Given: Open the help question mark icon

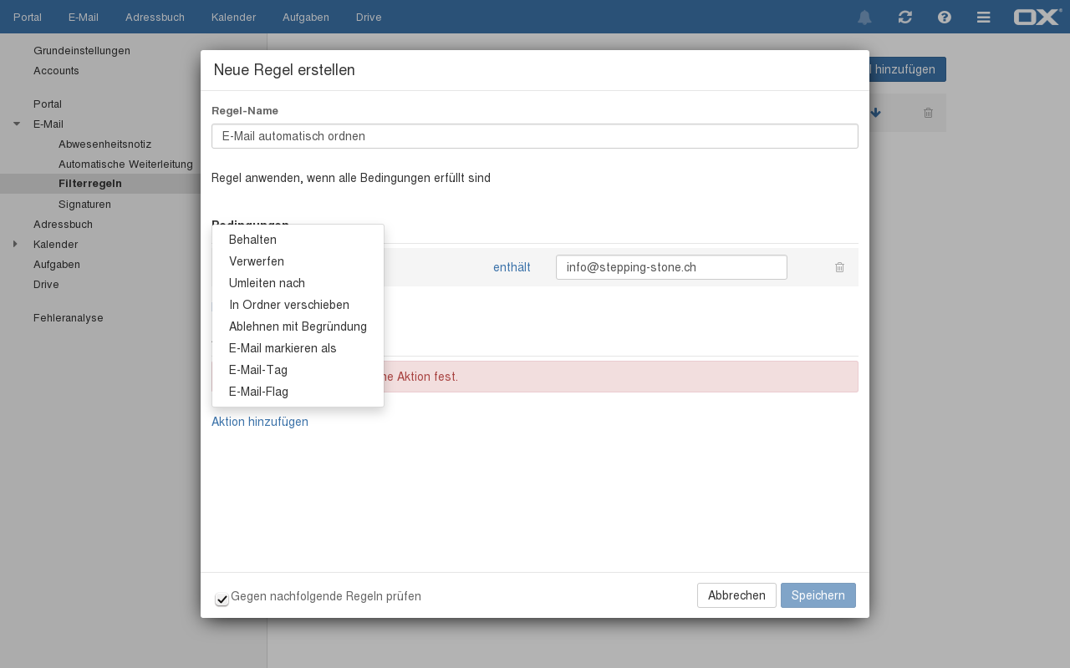Looking at the screenshot, I should [x=945, y=18].
